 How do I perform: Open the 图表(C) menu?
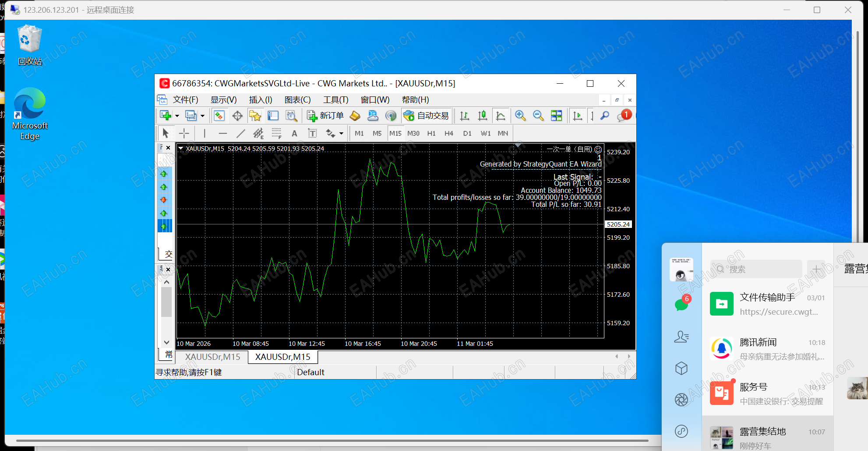pyautogui.click(x=298, y=100)
